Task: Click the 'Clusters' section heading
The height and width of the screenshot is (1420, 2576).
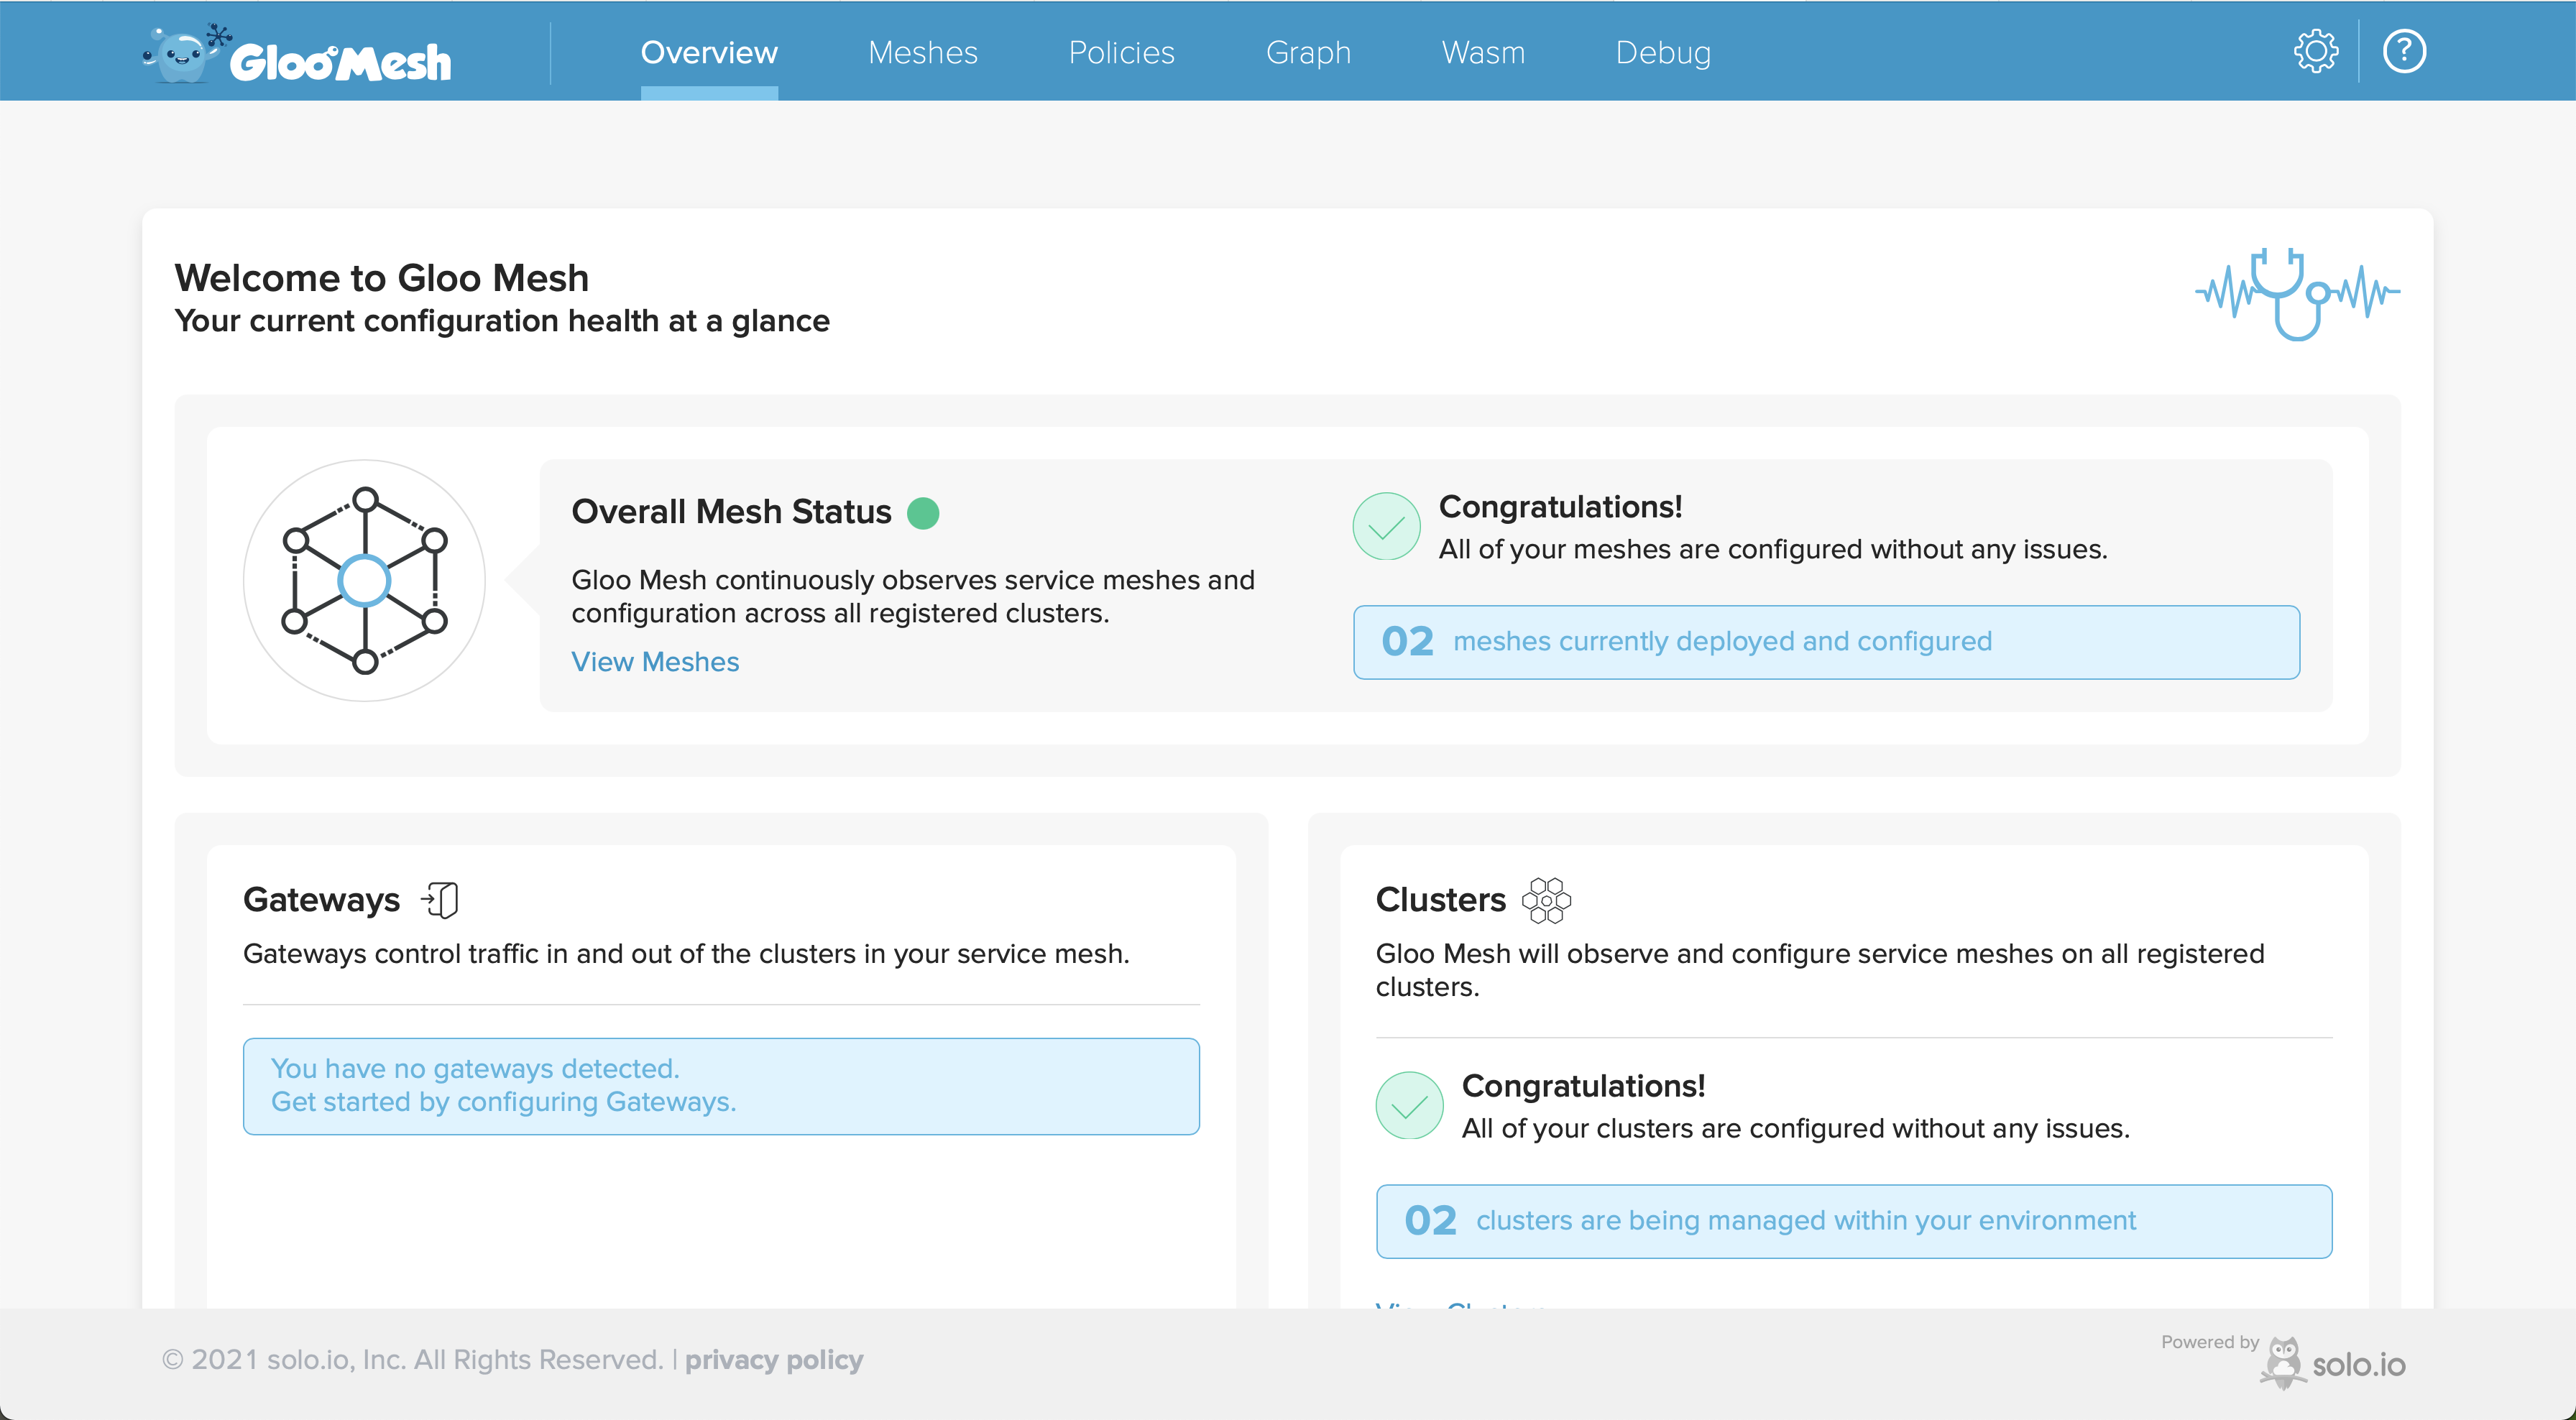Action: (x=1440, y=900)
